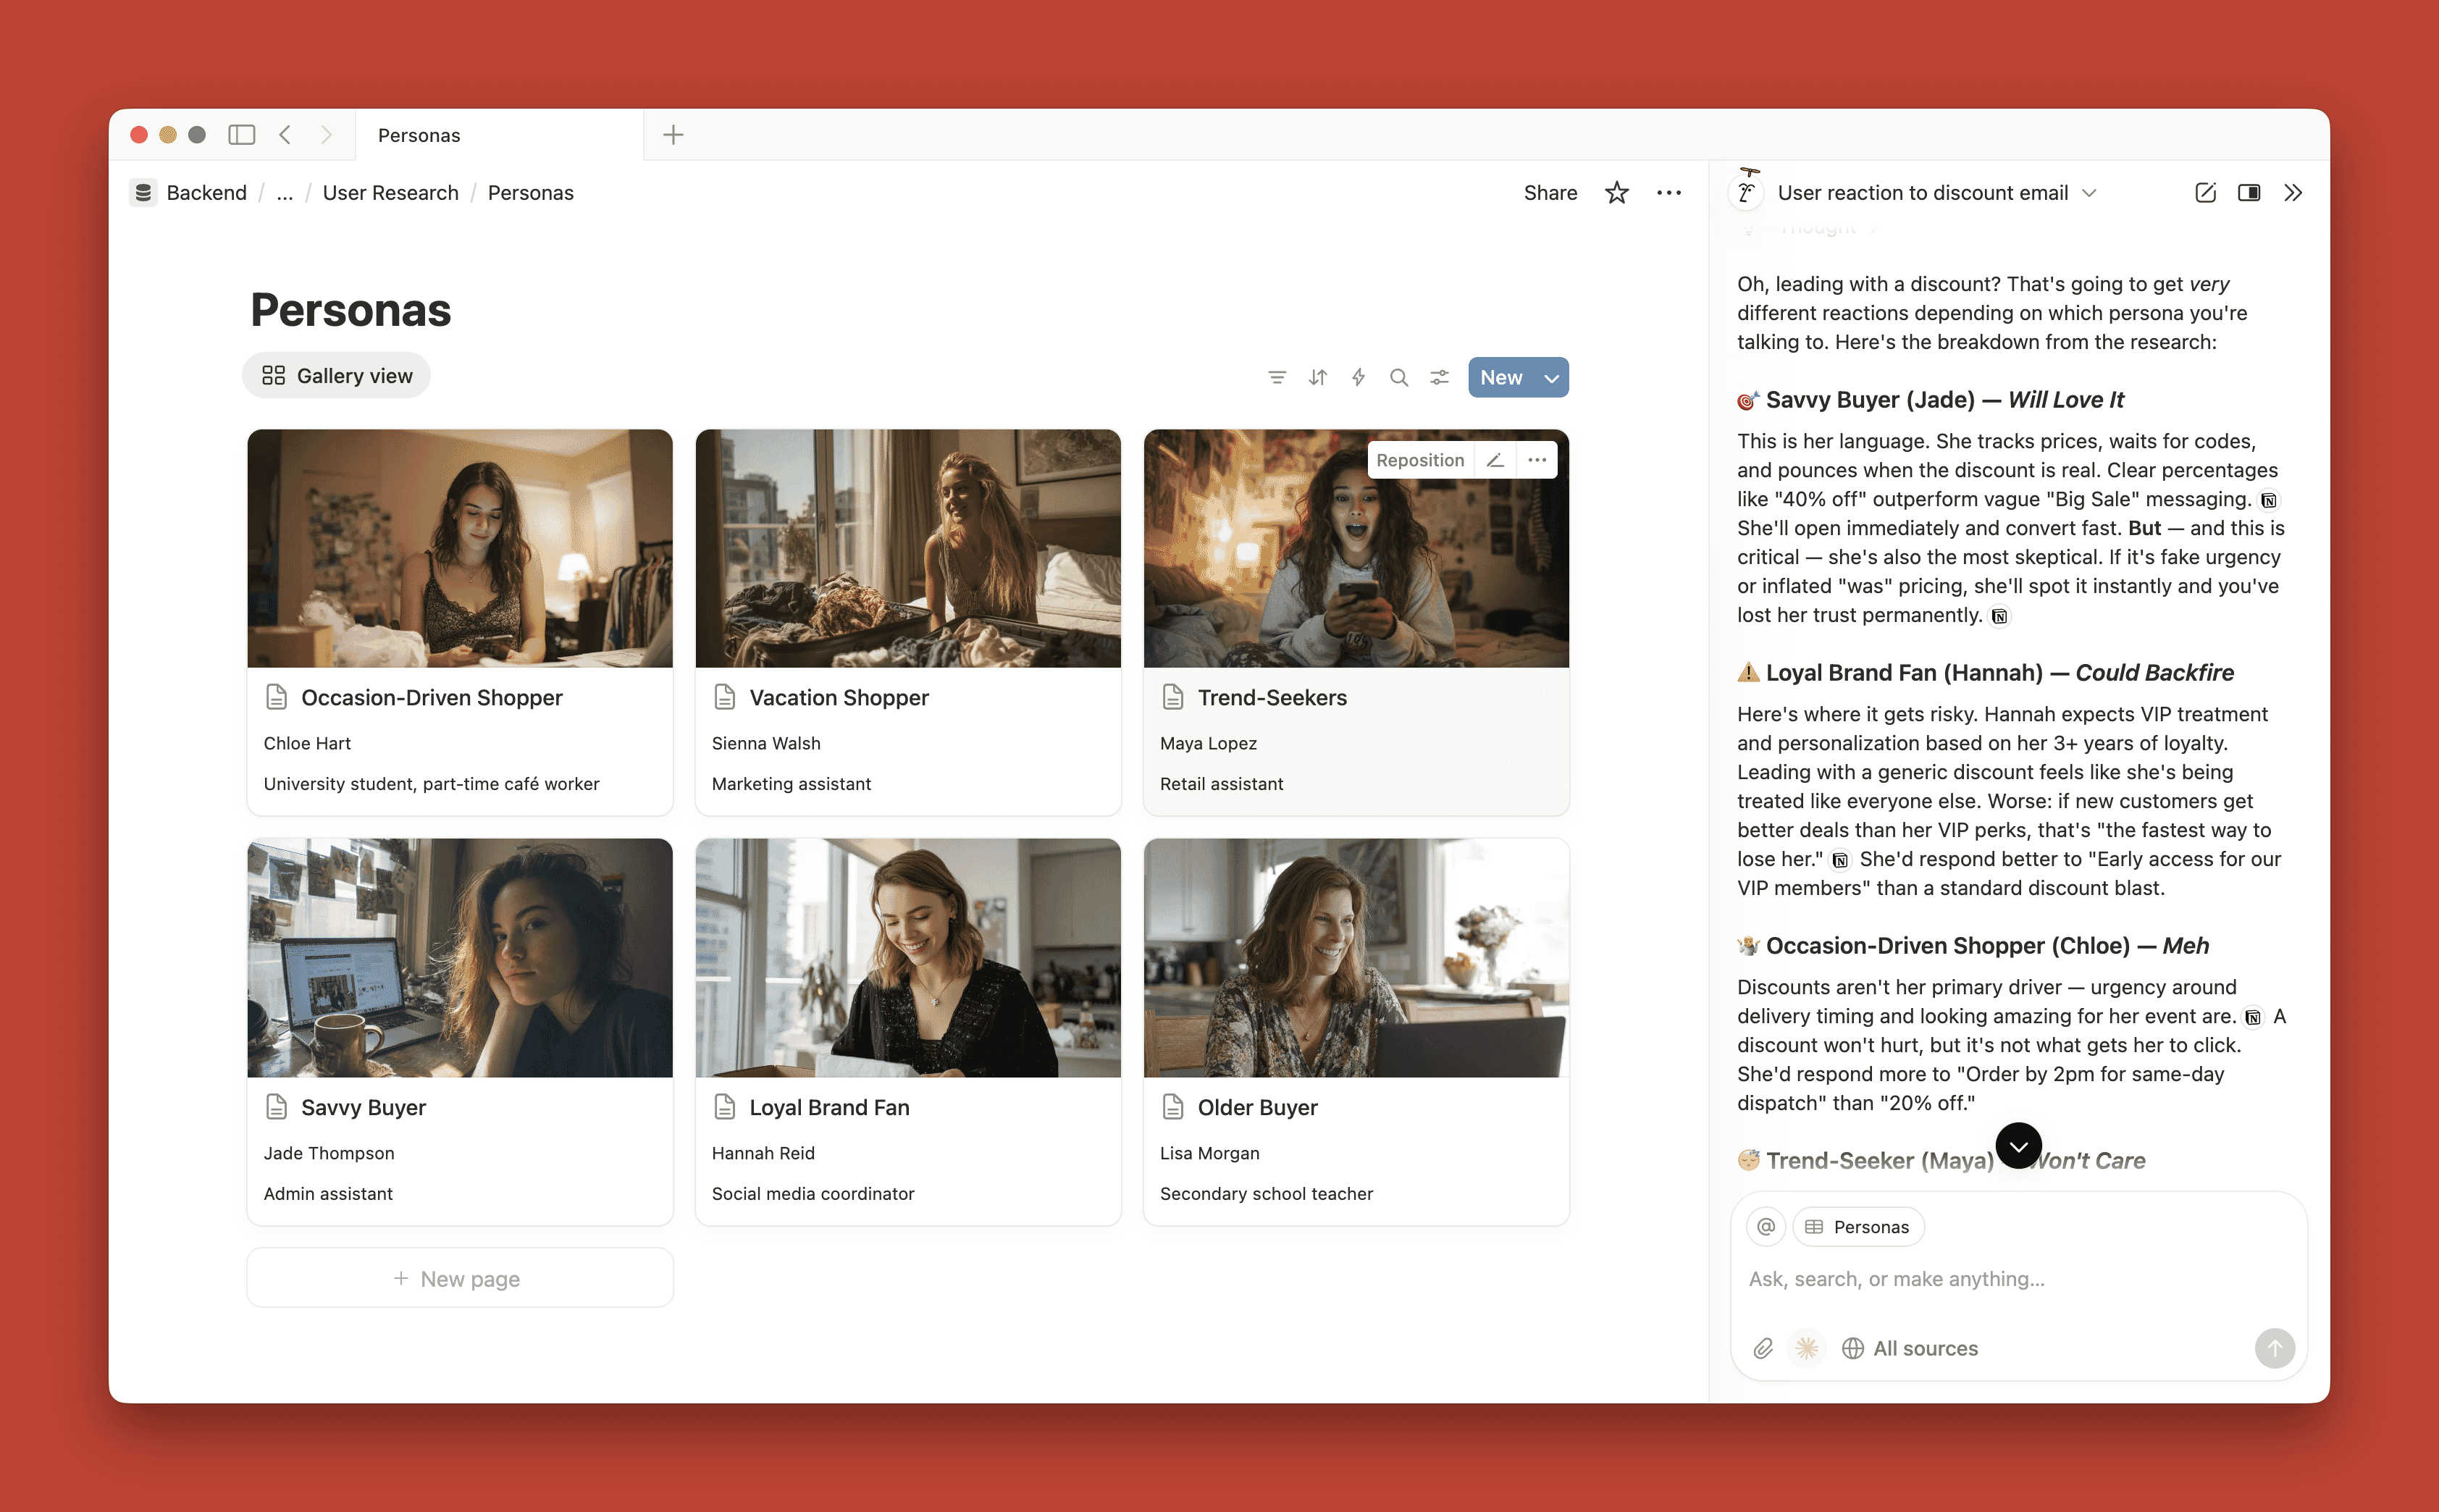Expand the chat title dropdown
The width and height of the screenshot is (2439, 1512).
click(x=2090, y=193)
